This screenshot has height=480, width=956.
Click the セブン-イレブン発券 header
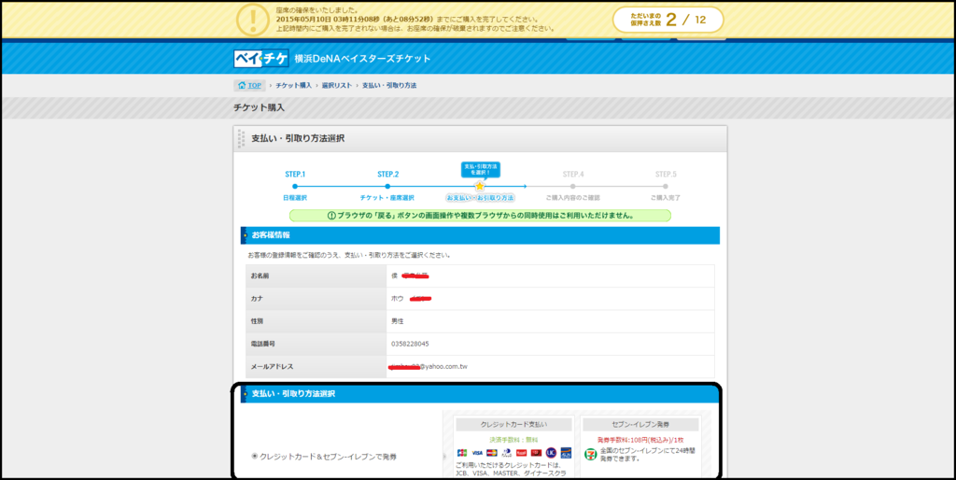pos(641,425)
